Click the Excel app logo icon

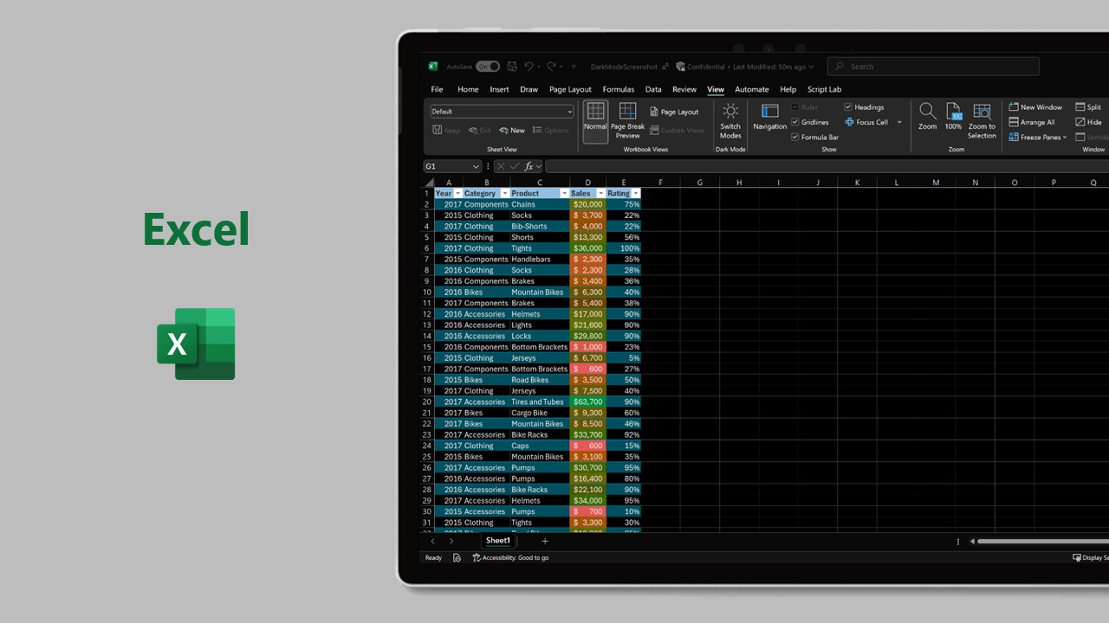433,67
